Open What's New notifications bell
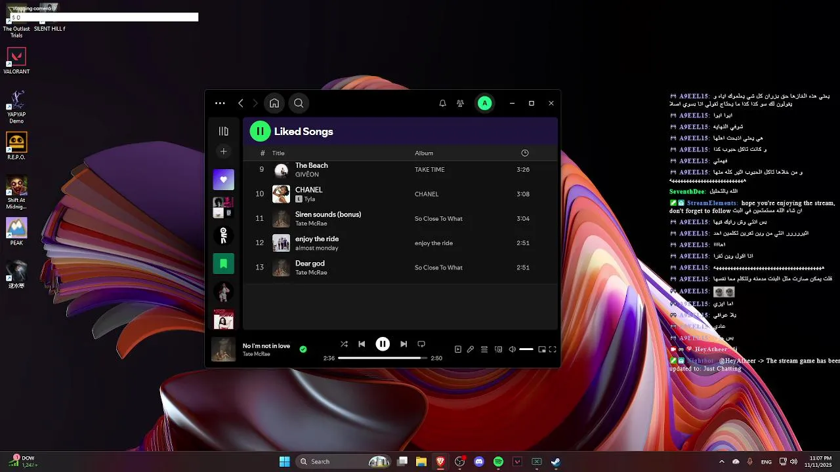Image resolution: width=840 pixels, height=472 pixels. (x=442, y=103)
